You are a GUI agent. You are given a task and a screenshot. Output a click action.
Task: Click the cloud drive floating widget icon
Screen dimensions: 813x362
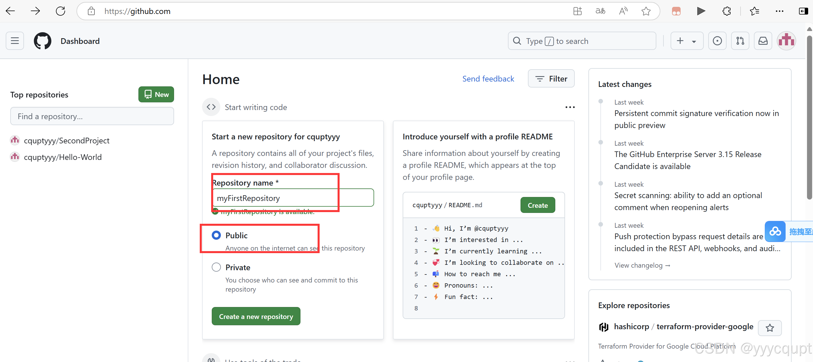(775, 231)
